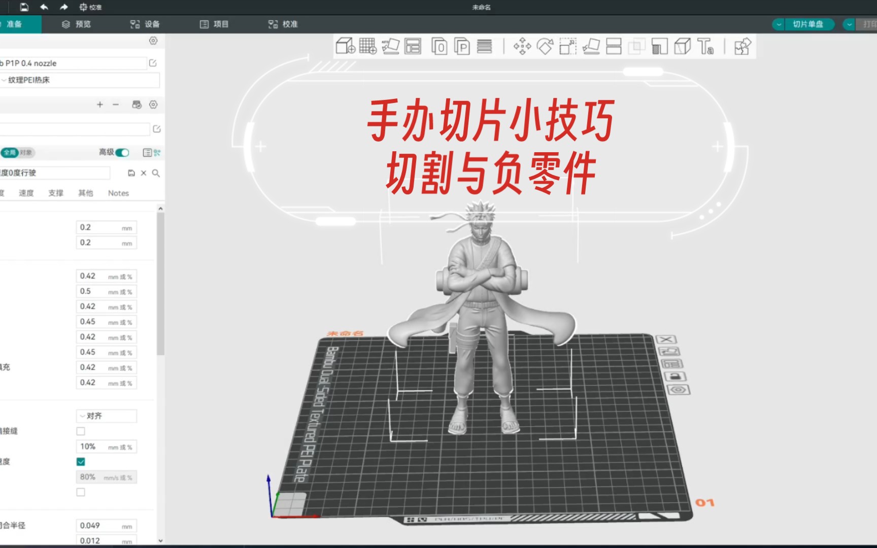
Task: Expand the print button options arrow
Action: 849,24
